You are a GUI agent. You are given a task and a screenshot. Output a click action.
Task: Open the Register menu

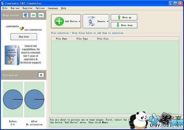[28, 8]
